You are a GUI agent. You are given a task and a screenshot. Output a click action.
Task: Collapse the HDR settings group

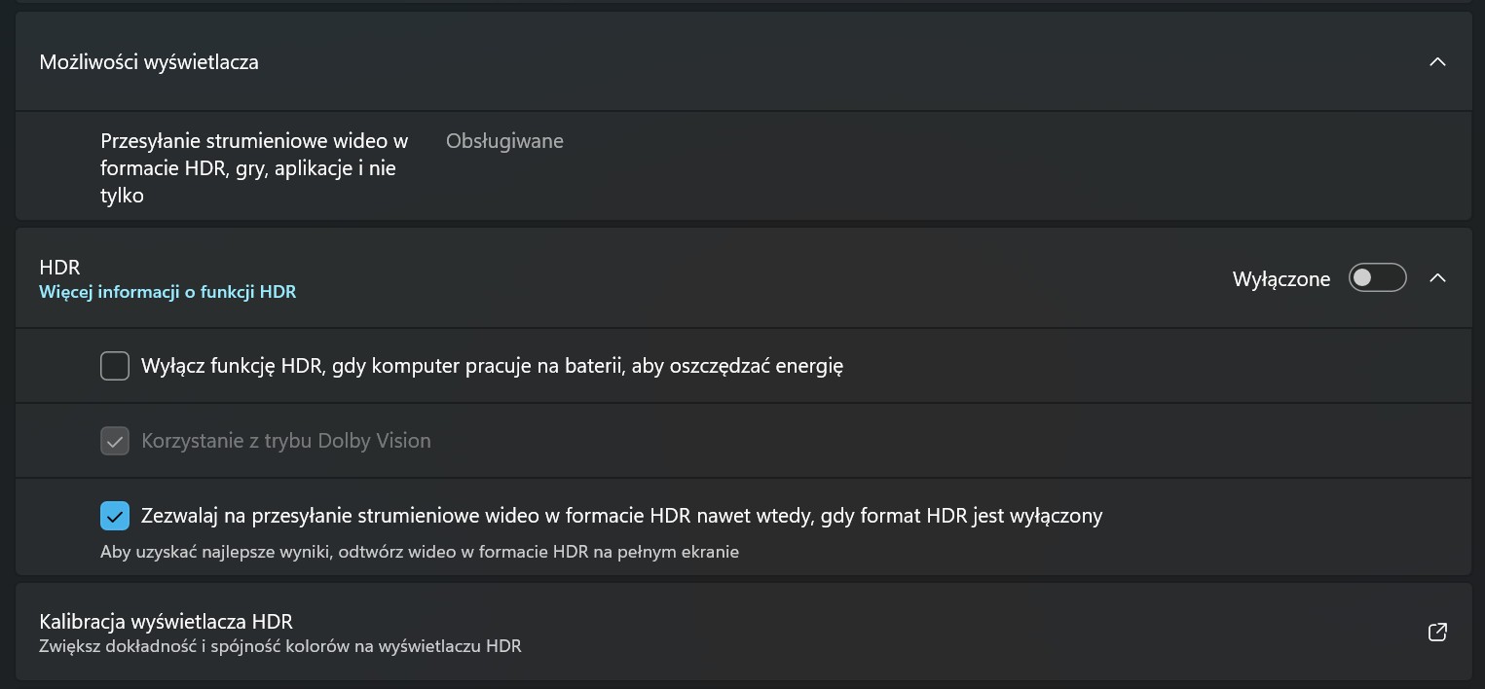point(1437,277)
